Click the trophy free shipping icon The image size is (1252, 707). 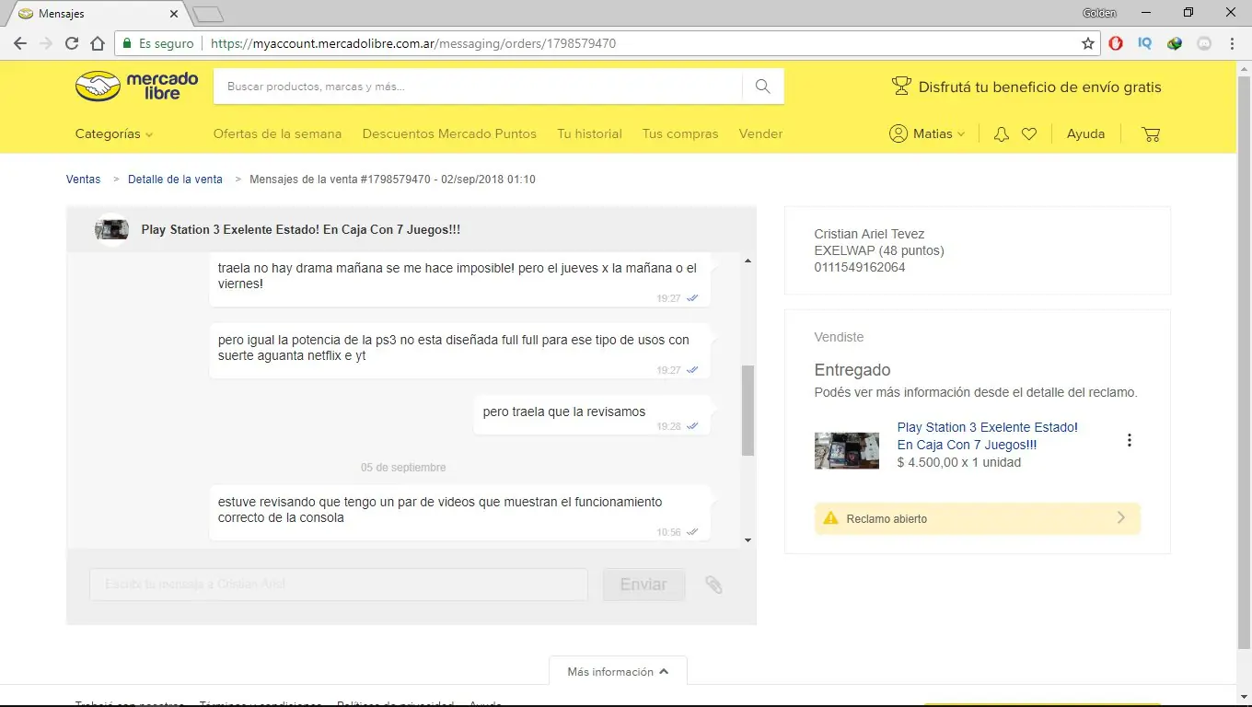click(901, 87)
